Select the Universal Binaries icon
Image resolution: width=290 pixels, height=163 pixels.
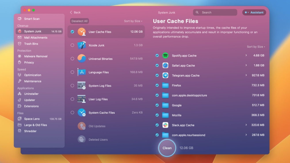coord(81,59)
